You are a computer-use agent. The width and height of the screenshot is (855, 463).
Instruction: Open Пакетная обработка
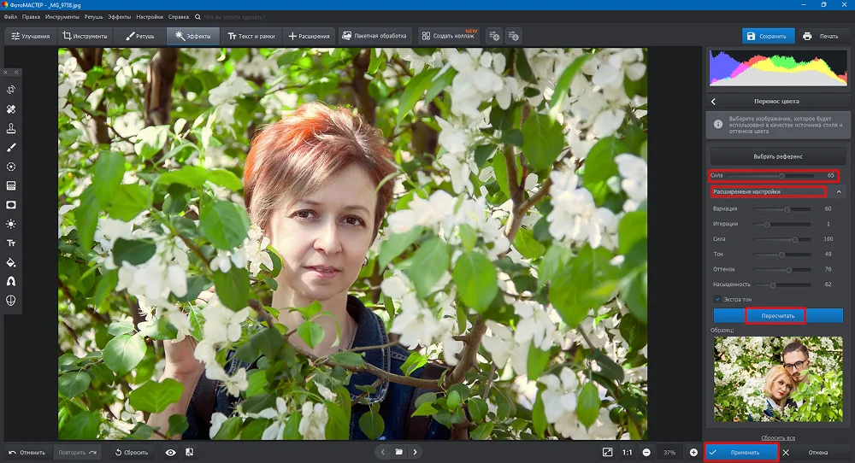pos(374,36)
